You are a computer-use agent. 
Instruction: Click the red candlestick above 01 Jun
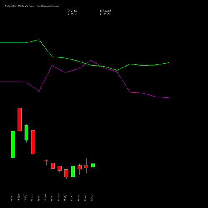click(79, 167)
